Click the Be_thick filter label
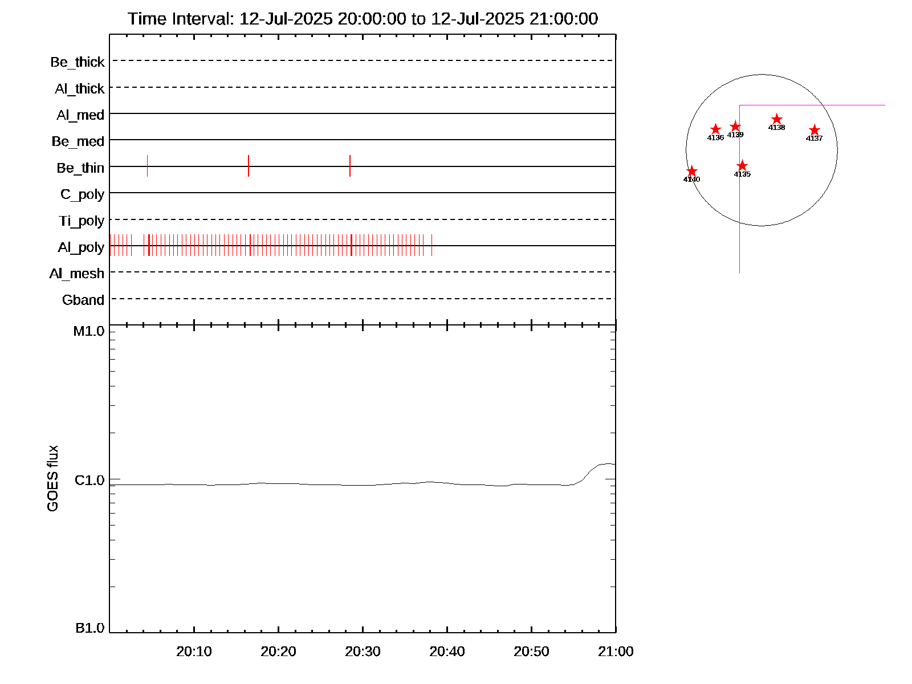 [78, 62]
